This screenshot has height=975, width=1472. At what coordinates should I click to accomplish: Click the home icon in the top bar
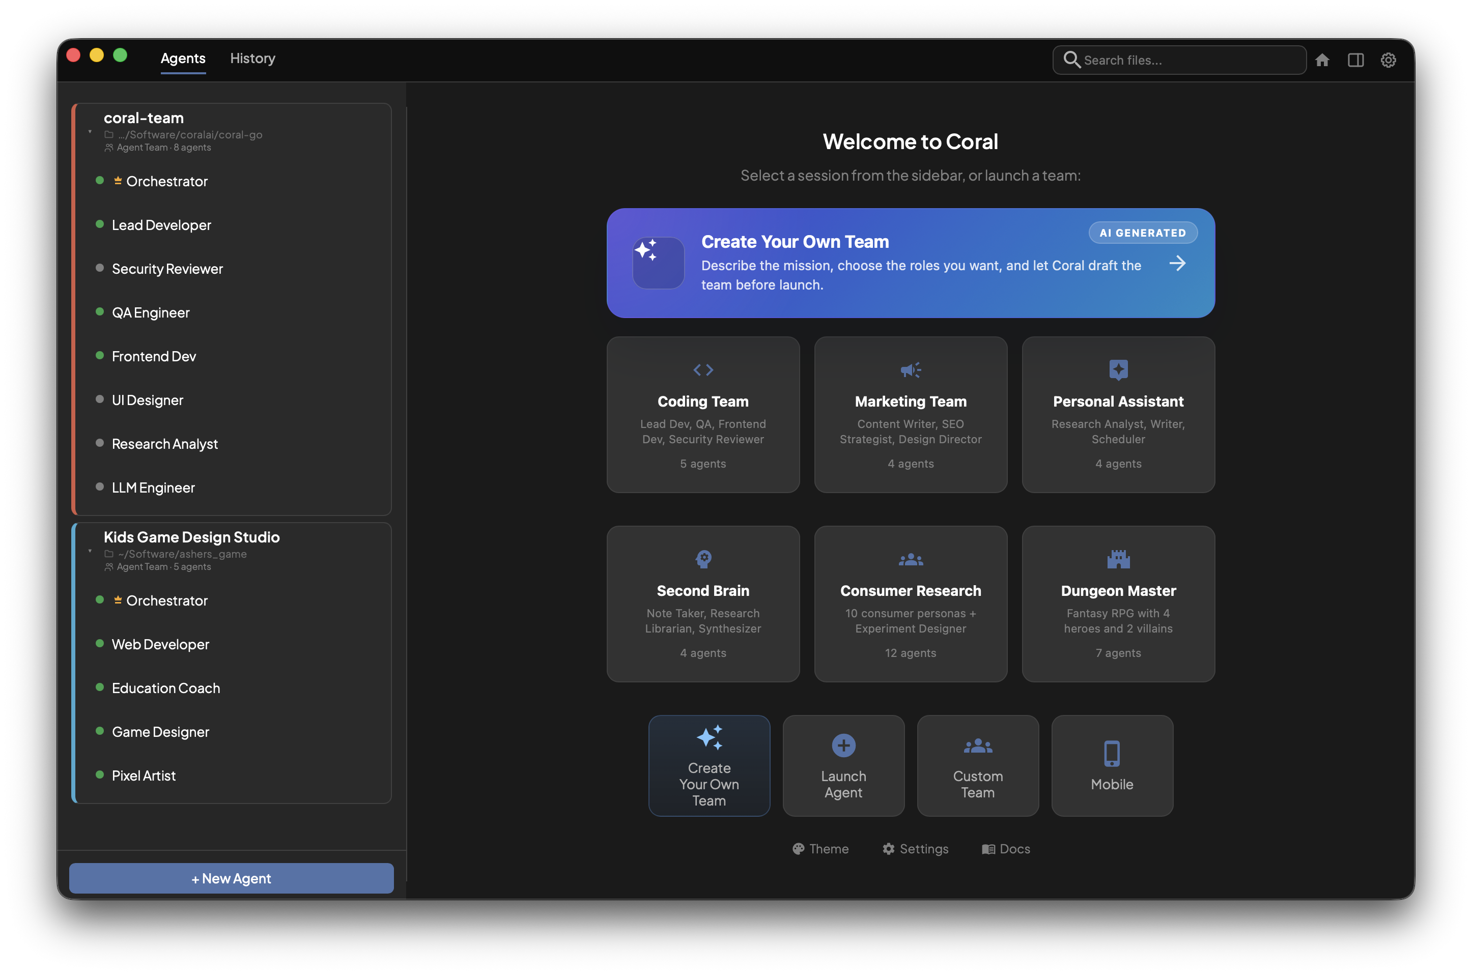pos(1323,60)
